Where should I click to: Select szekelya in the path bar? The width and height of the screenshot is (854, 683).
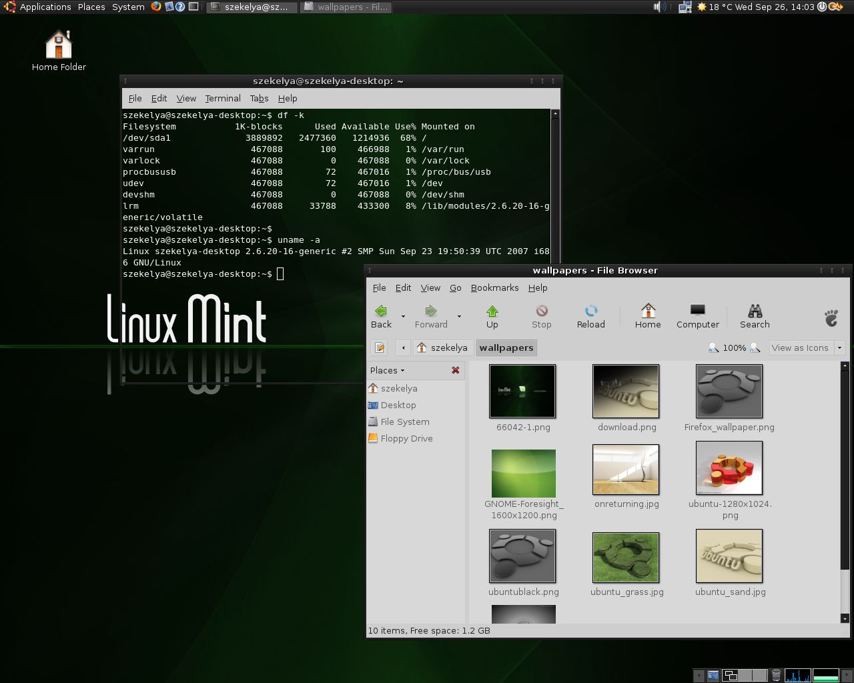[442, 348]
